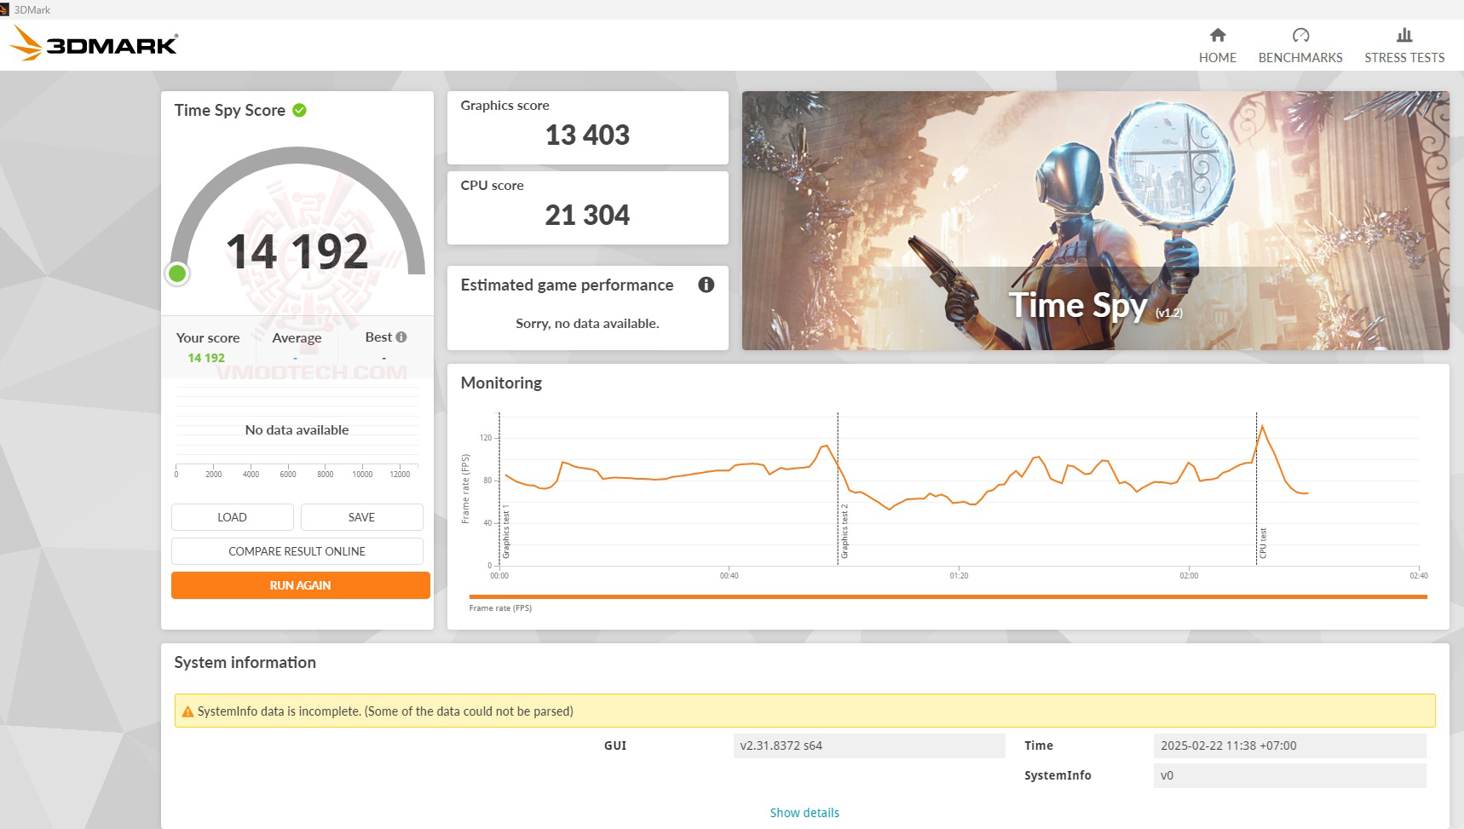Click the SystemInfo value v0 field
Image resolution: width=1464 pixels, height=829 pixels.
coord(1289,775)
